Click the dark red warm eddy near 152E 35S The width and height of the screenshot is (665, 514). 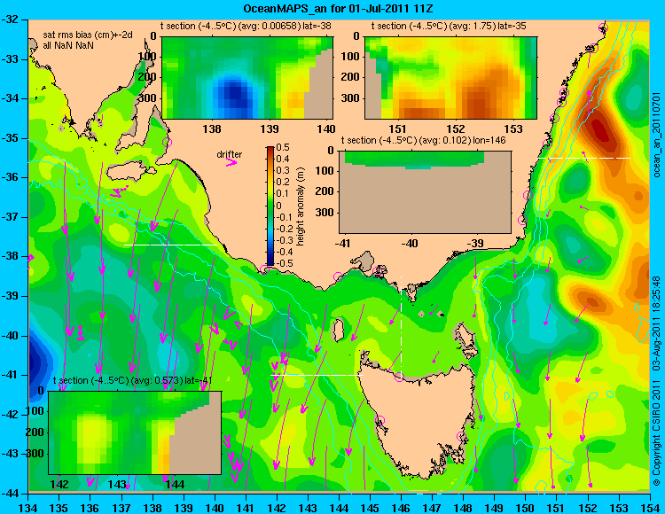[x=601, y=131]
